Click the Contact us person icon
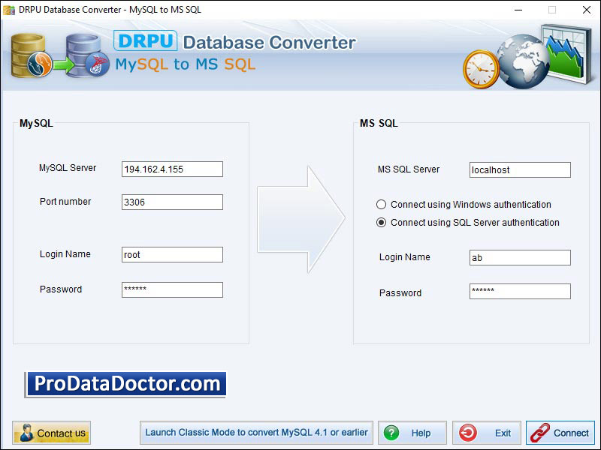This screenshot has width=601, height=450. click(26, 433)
